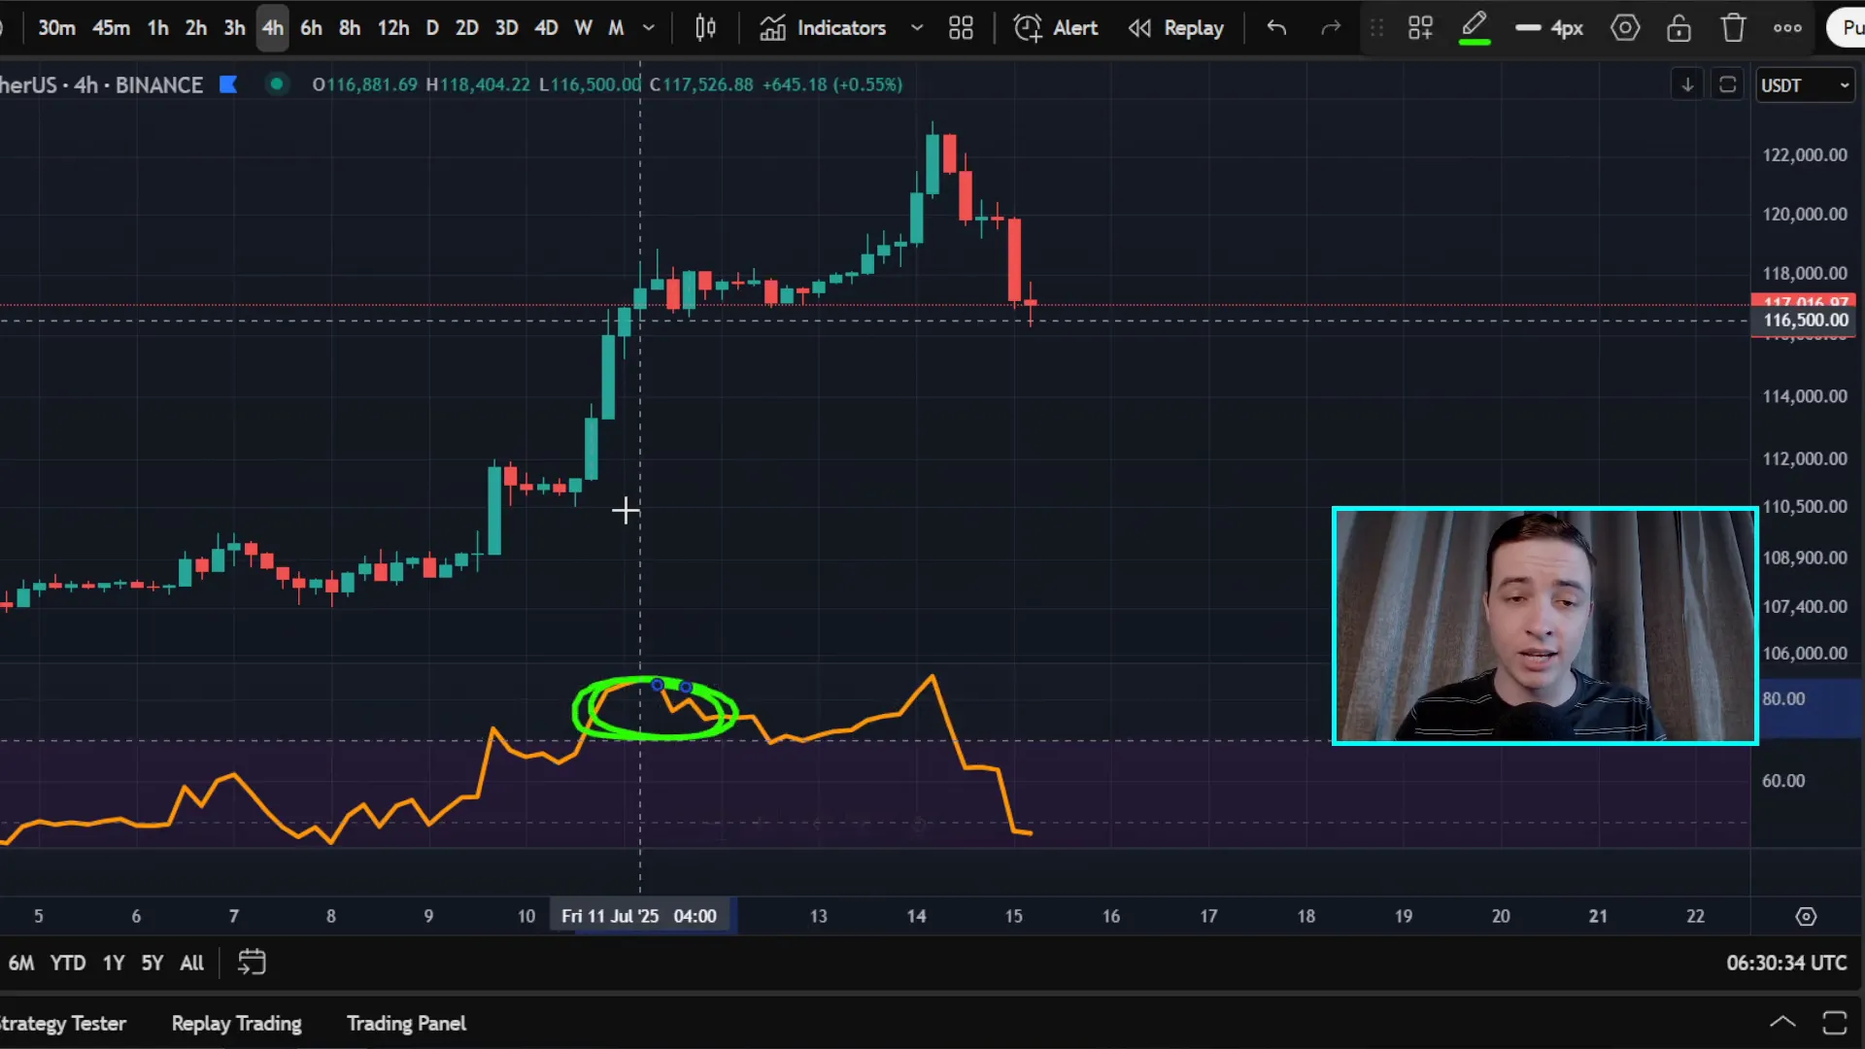The width and height of the screenshot is (1865, 1049).
Task: Open the candlestick chart type selector
Action: [706, 28]
